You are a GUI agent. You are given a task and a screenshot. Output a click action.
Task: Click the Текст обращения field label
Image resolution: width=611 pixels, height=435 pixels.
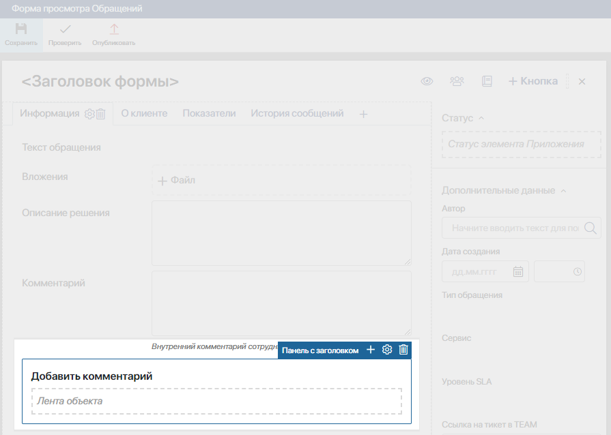(61, 147)
